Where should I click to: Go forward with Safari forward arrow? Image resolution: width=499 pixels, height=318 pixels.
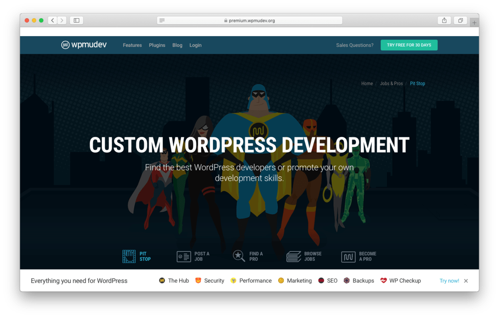pos(62,20)
